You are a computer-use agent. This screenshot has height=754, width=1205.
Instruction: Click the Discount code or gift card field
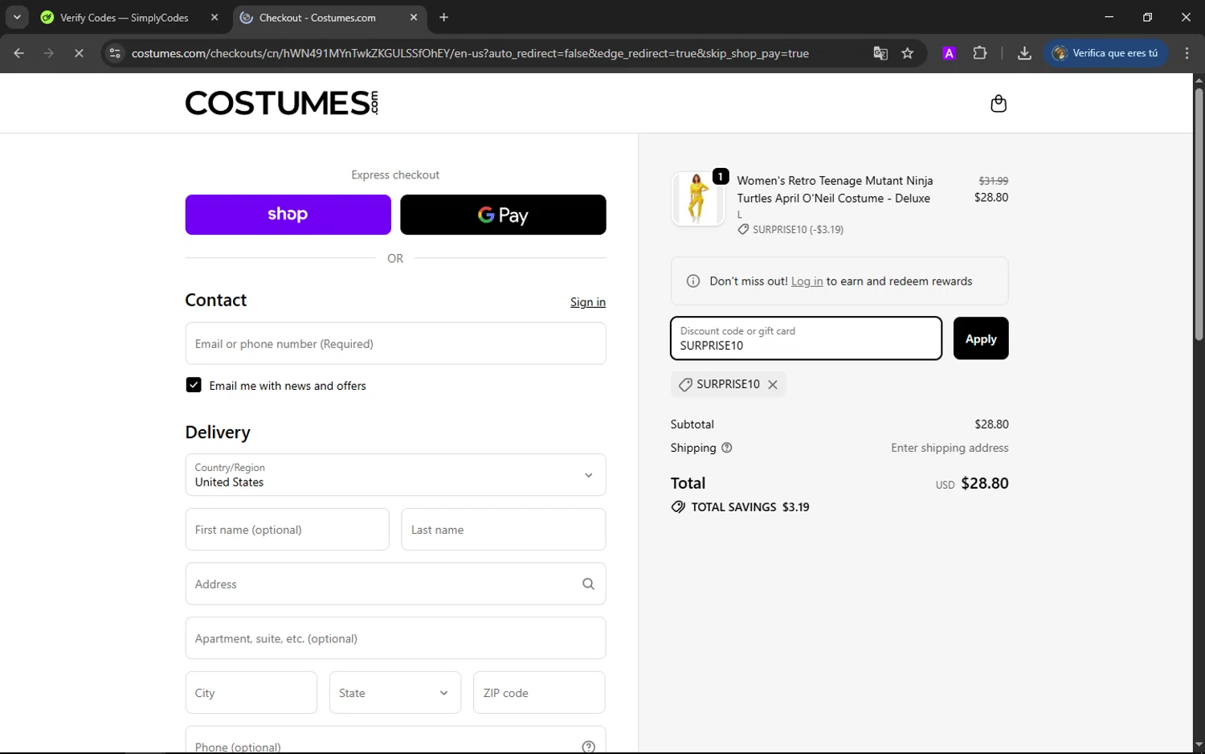[x=806, y=338]
